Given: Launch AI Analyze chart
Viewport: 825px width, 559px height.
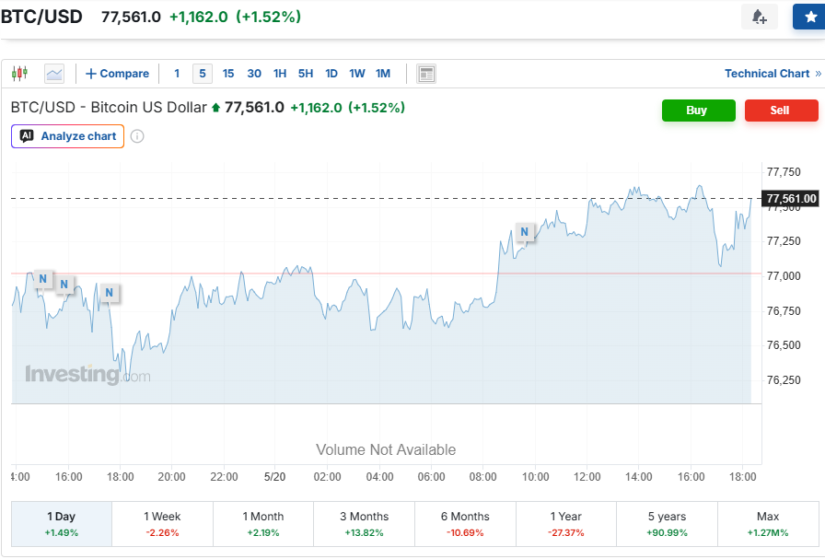Looking at the screenshot, I should pyautogui.click(x=67, y=136).
